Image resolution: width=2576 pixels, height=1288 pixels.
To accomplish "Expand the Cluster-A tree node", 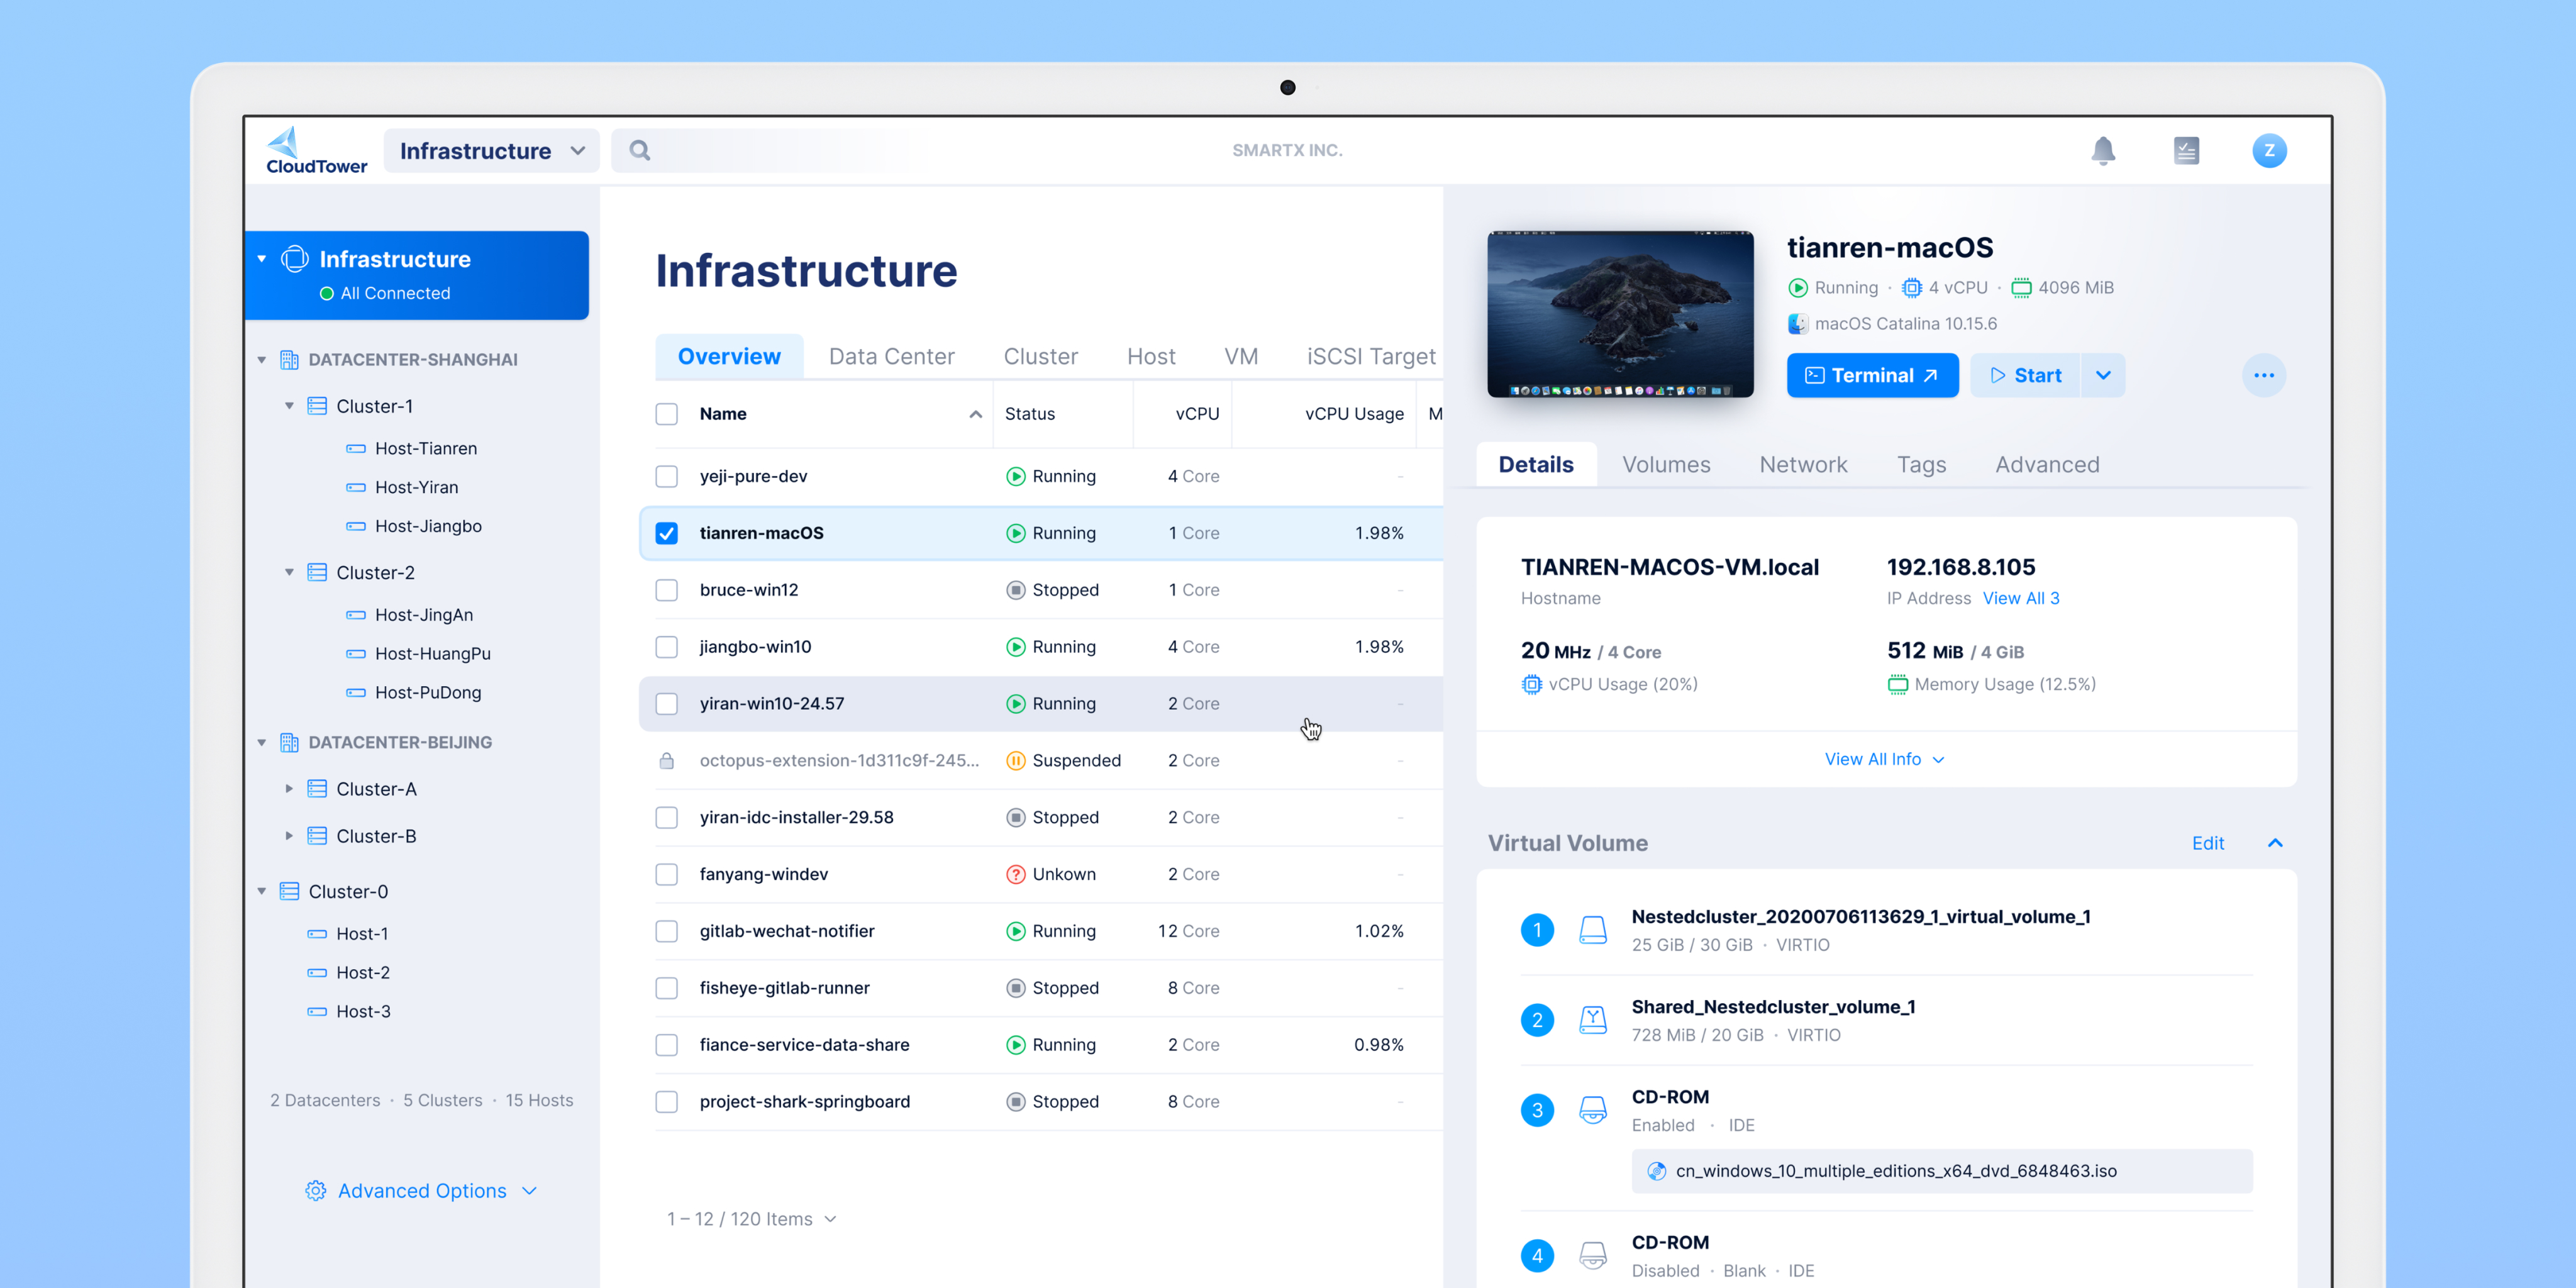I will coord(289,789).
